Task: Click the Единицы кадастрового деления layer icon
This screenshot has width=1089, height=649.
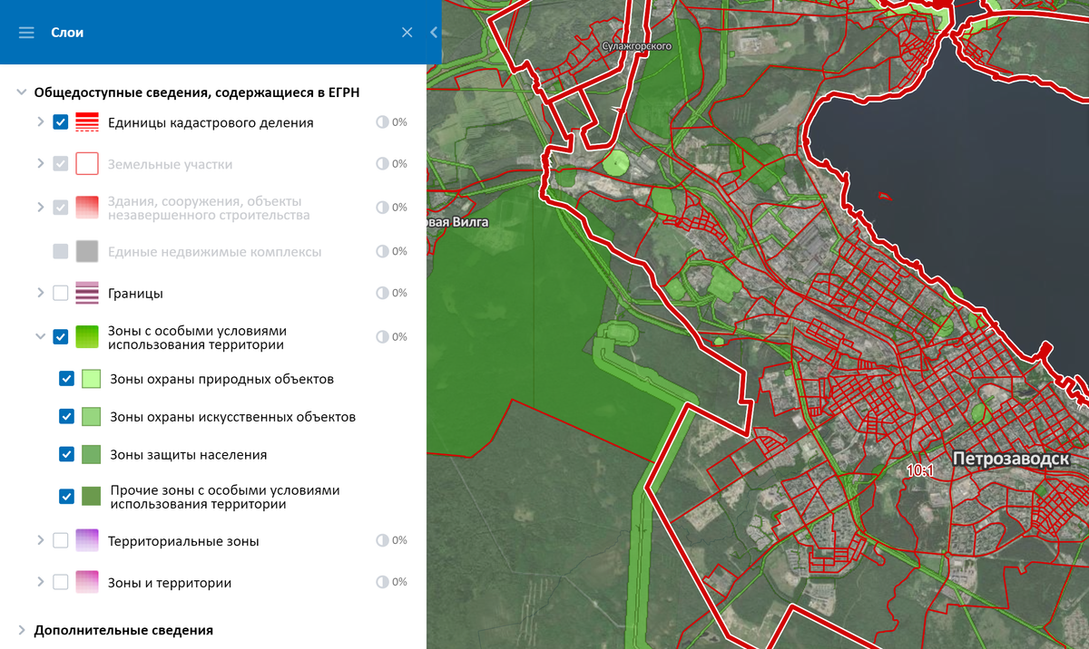Action: pyautogui.click(x=87, y=122)
